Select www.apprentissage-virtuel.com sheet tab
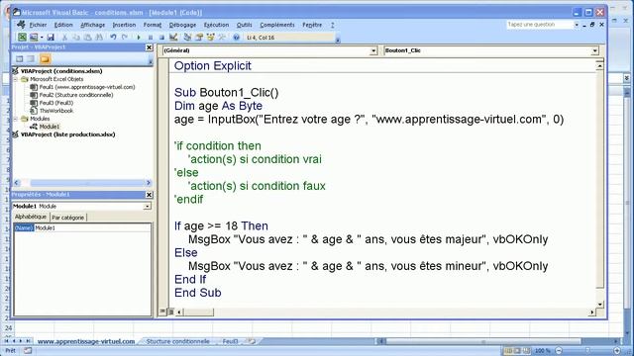This screenshot has width=634, height=356. 86,341
